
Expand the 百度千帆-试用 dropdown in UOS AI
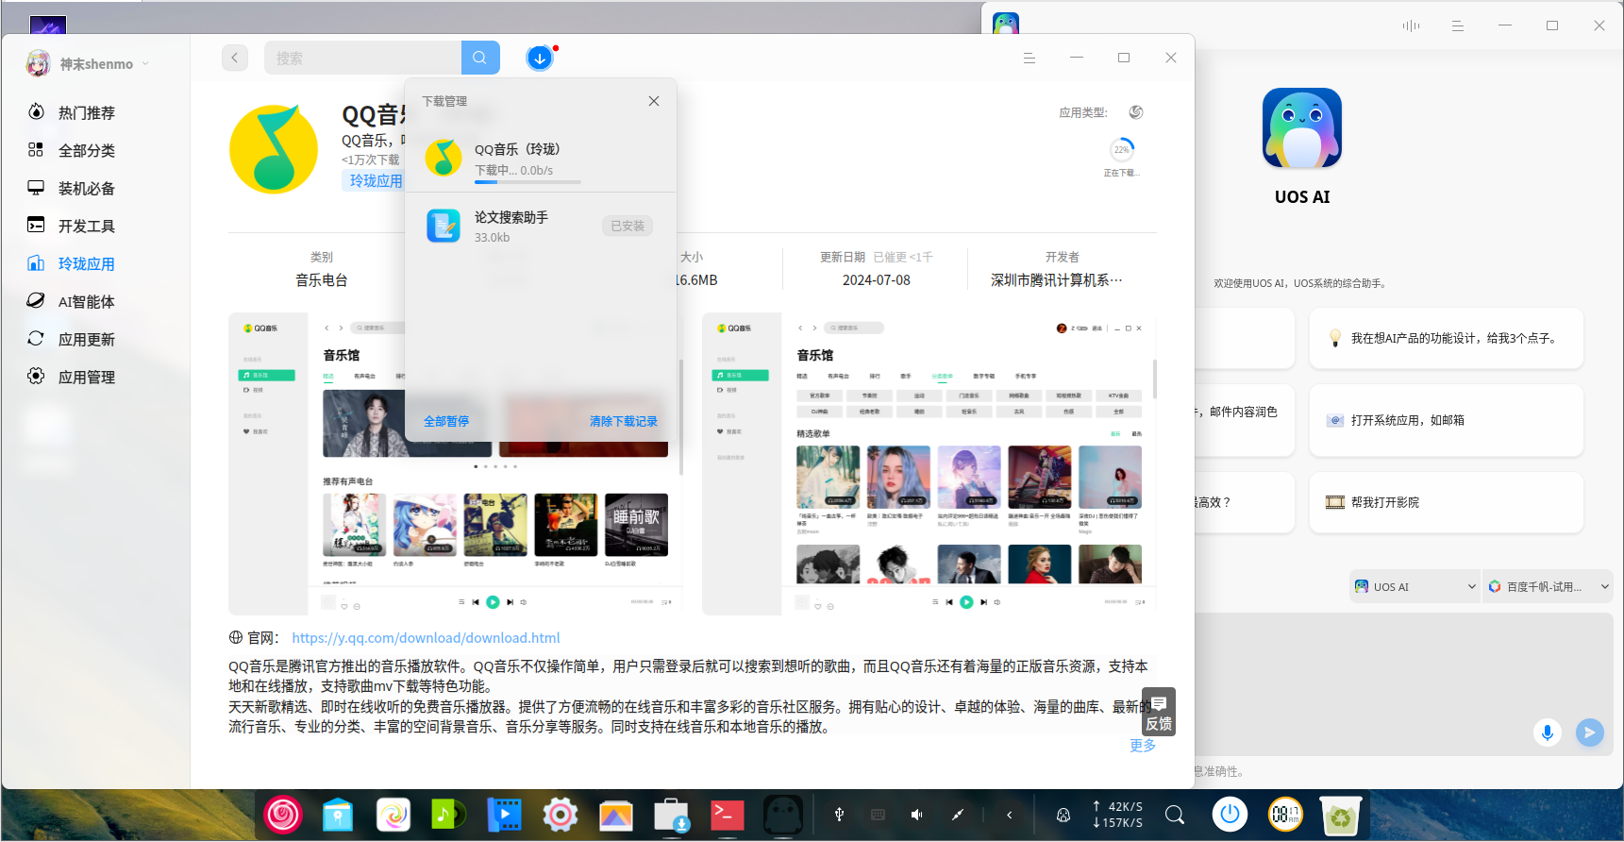(x=1548, y=586)
